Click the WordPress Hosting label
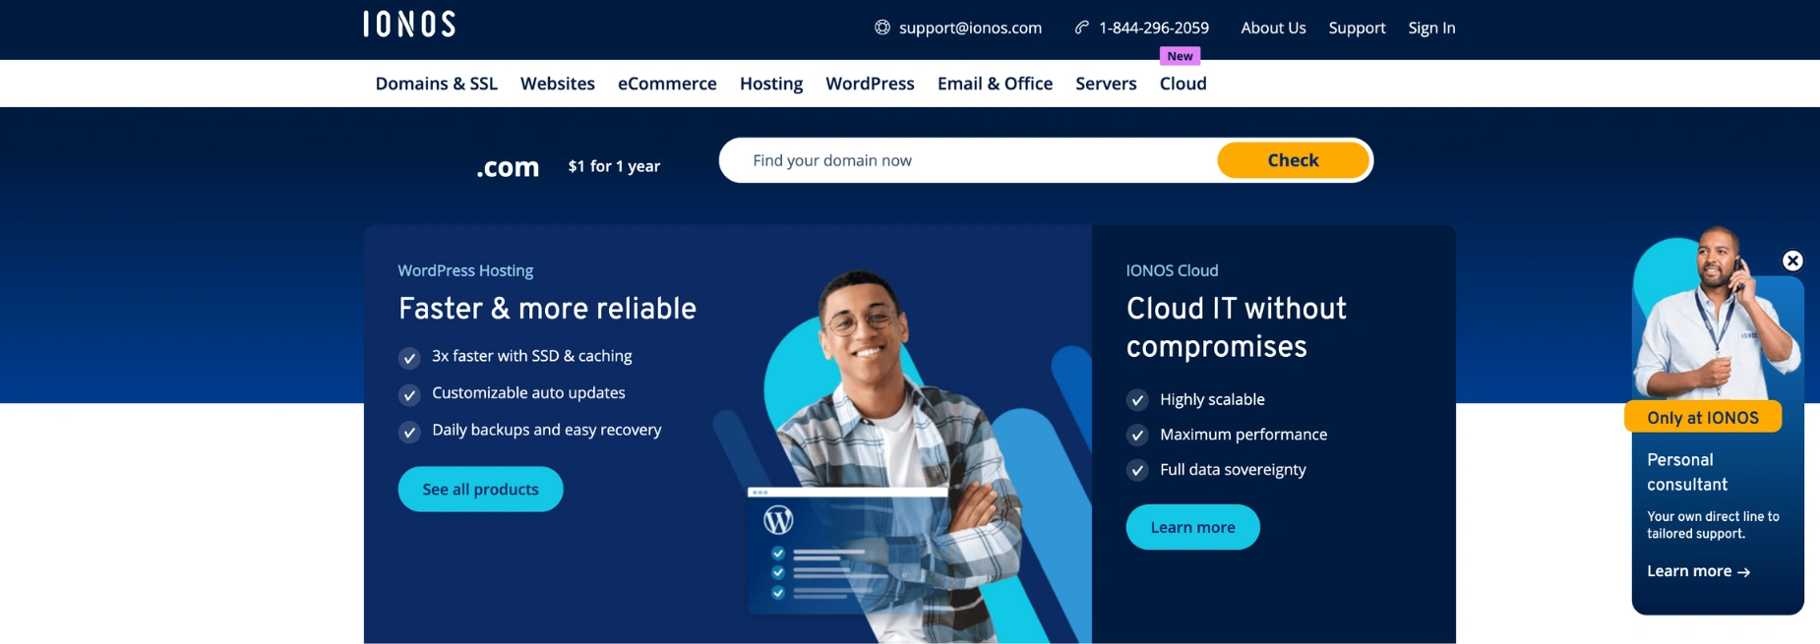The width and height of the screenshot is (1820, 644). pos(465,270)
